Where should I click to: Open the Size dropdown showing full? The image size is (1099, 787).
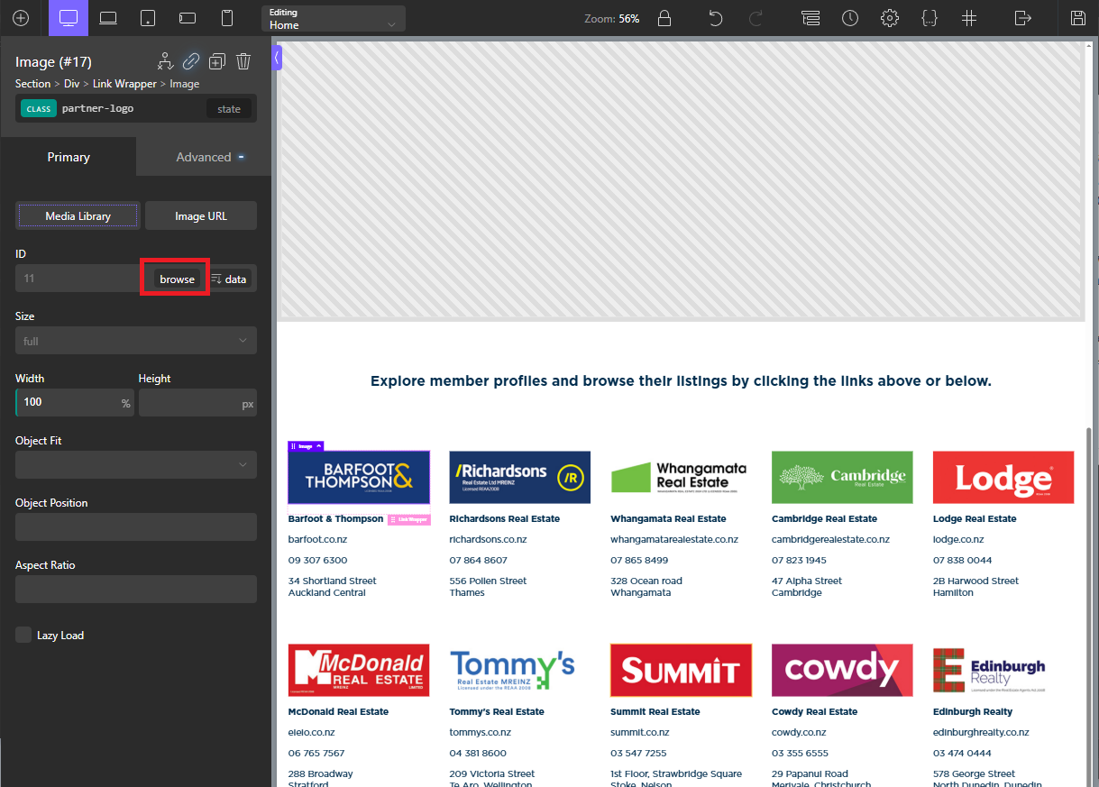[x=136, y=341]
